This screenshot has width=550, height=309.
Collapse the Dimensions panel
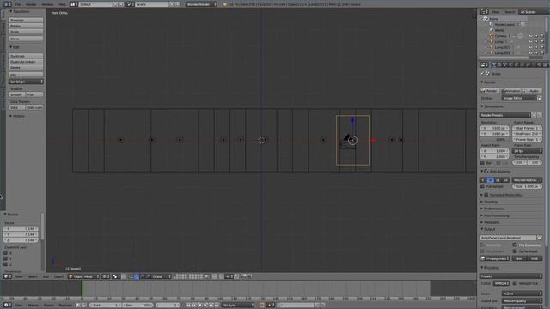click(x=492, y=106)
